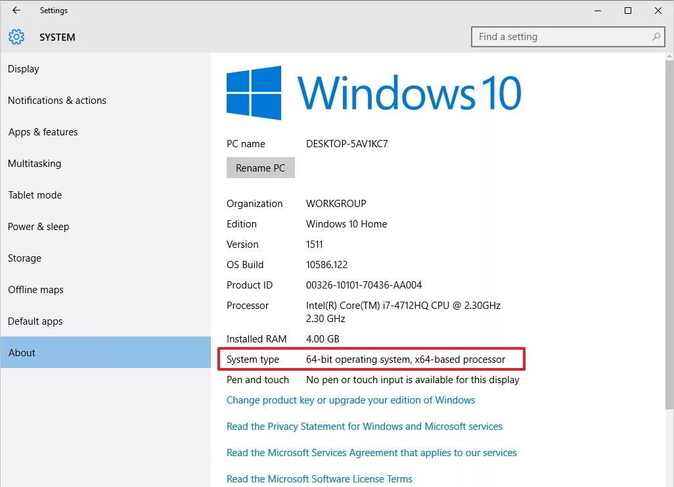674x487 pixels.
Task: Open Change product key or upgrade link
Action: point(351,400)
